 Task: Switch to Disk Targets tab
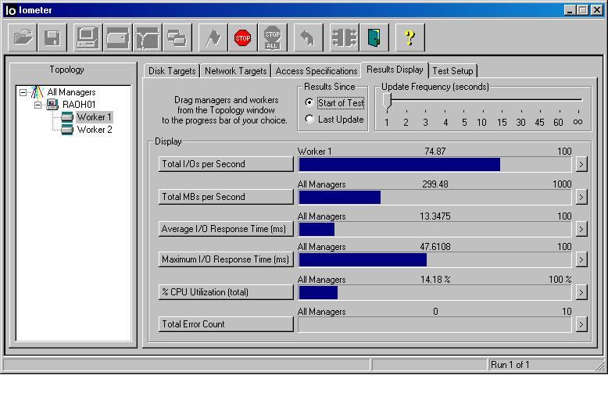pyautogui.click(x=172, y=71)
